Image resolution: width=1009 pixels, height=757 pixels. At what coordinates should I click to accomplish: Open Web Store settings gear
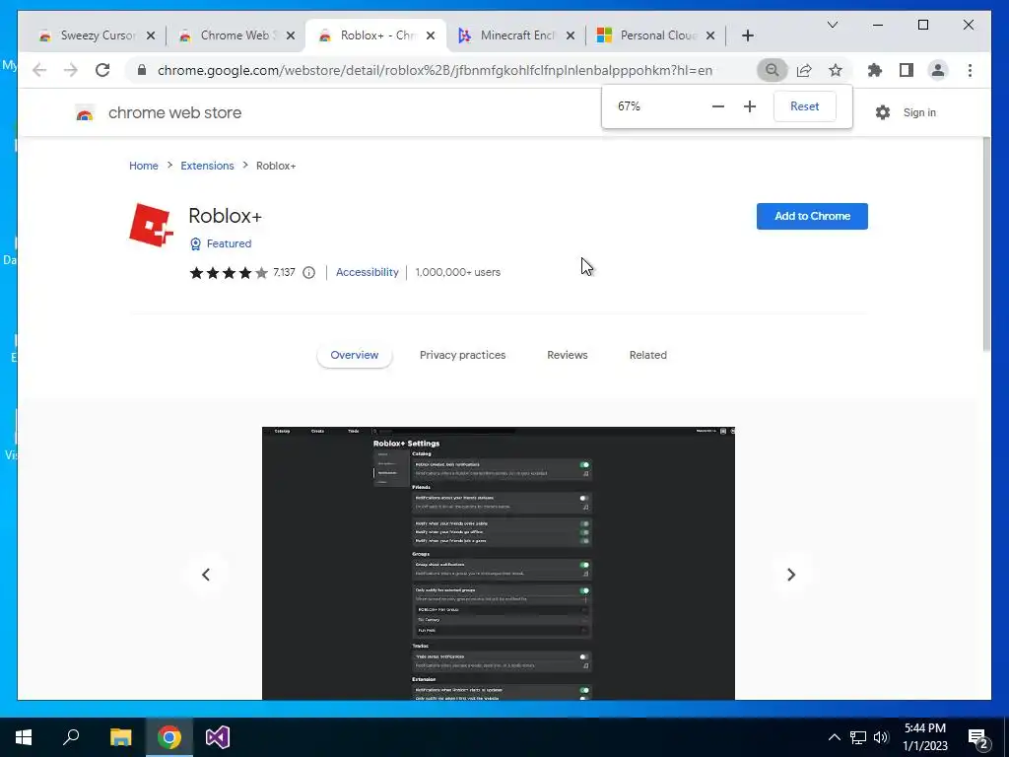pyautogui.click(x=883, y=112)
